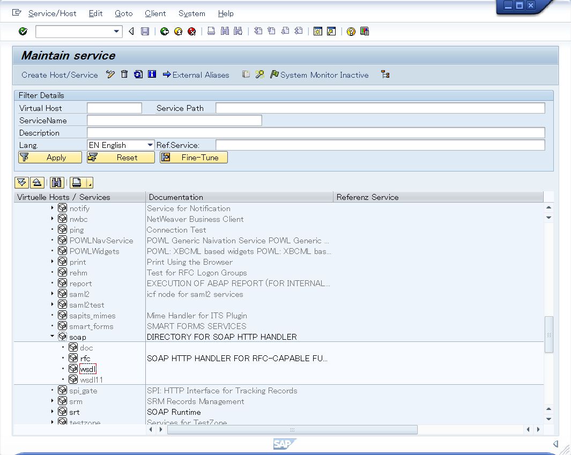Expand the nwbc service node
571x455 pixels.
coord(52,219)
